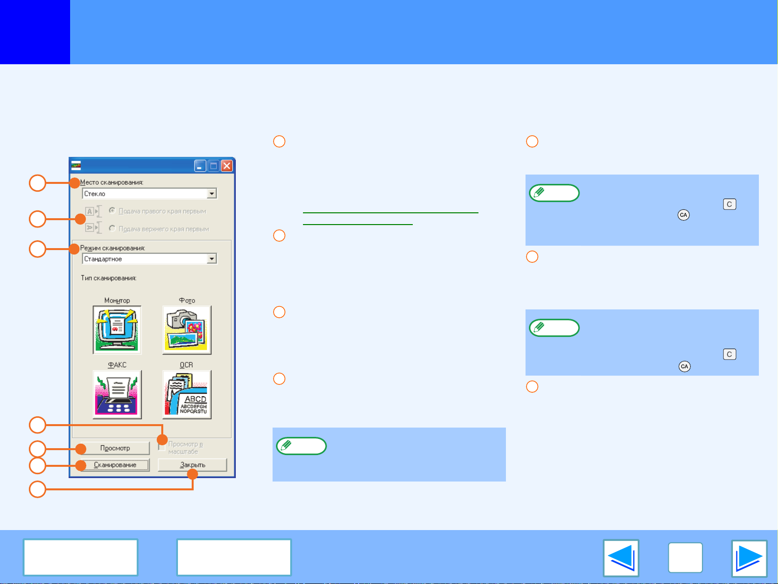This screenshot has width=778, height=584.
Task: Minimize the scanner dialog window
Action: click(x=200, y=166)
